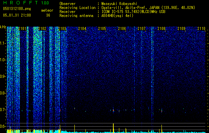This screenshot has width=209, height=133.
Task: Click the 1.0 frequency axis label
Action: (x=3, y=60)
